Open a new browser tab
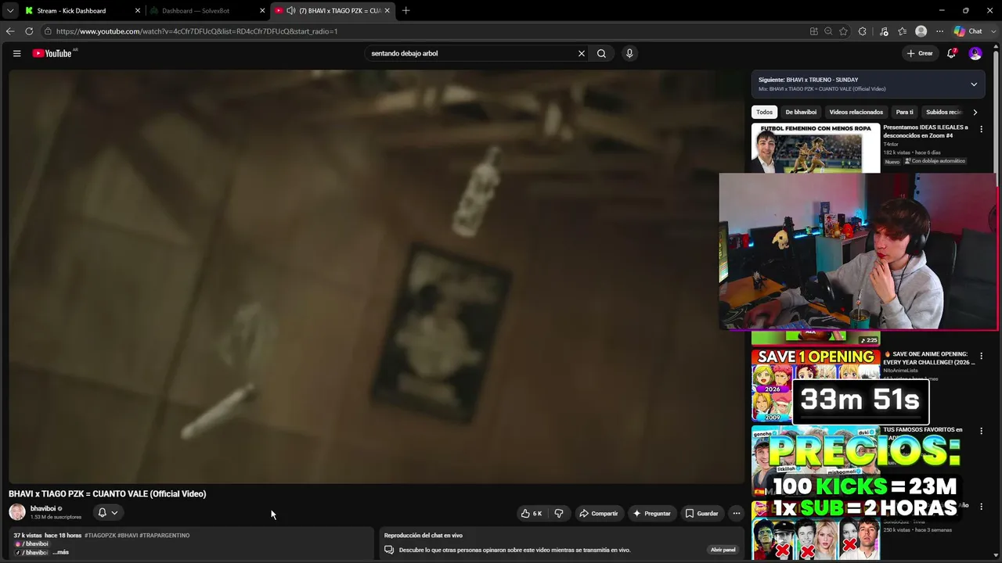The width and height of the screenshot is (1002, 563). pyautogui.click(x=405, y=11)
